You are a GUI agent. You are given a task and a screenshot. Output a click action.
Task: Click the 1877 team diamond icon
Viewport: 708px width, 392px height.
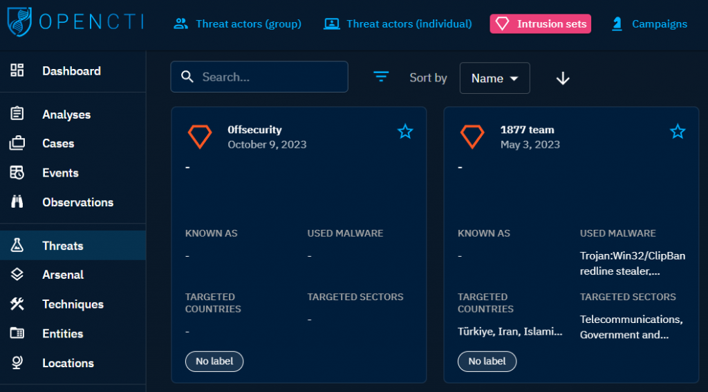(472, 137)
